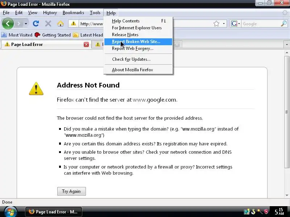The width and height of the screenshot is (290, 217).
Task: Select Page Load Error taskbar button
Action: (x=53, y=212)
